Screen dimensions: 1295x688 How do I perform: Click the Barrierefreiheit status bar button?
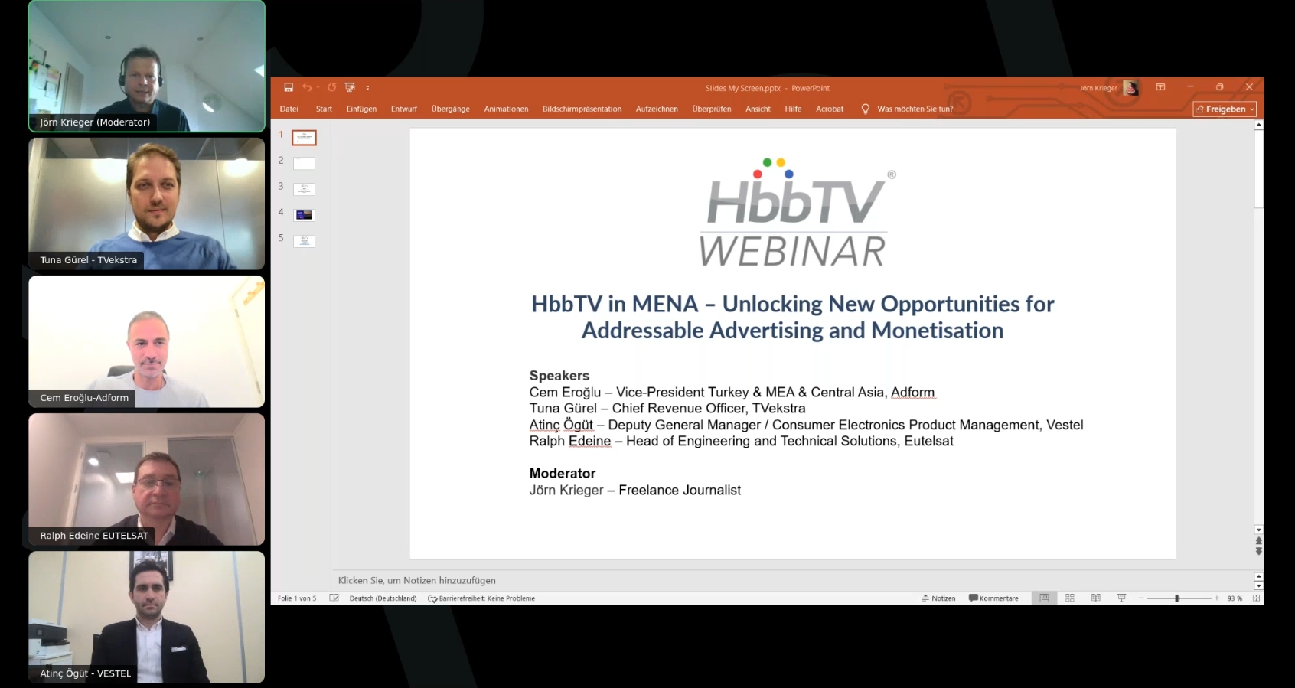coord(481,598)
